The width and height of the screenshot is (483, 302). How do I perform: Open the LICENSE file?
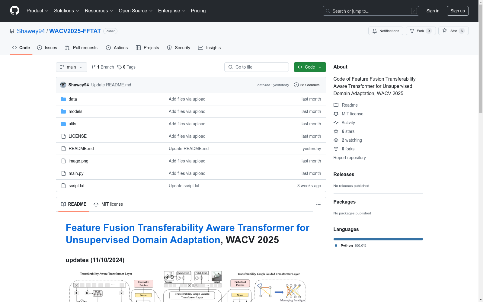pyautogui.click(x=78, y=136)
